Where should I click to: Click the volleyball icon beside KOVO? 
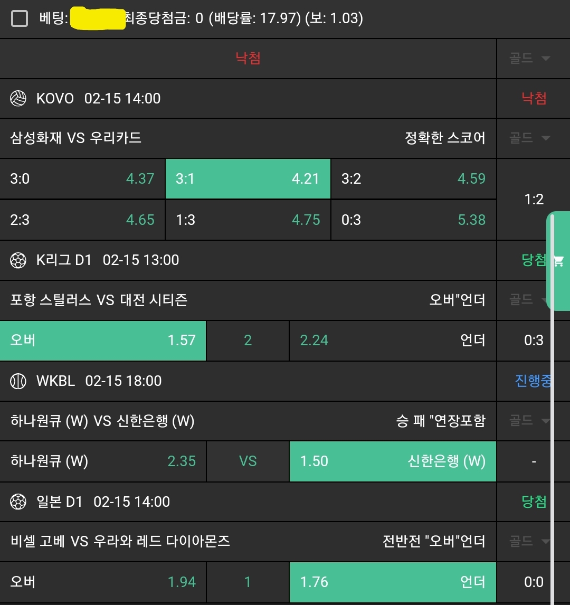(x=18, y=99)
